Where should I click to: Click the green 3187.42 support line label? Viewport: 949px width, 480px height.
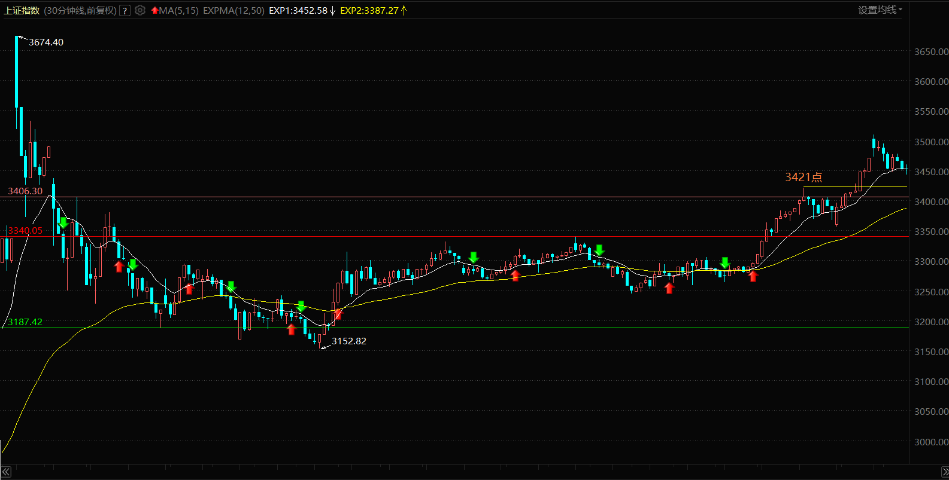pos(25,322)
